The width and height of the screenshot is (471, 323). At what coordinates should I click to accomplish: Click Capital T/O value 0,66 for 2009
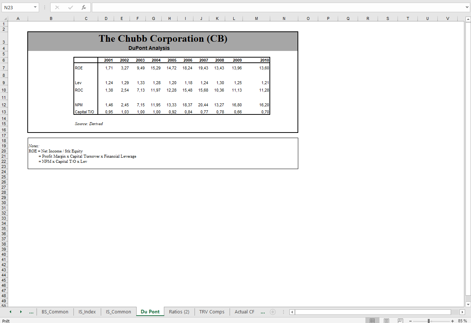(238, 112)
